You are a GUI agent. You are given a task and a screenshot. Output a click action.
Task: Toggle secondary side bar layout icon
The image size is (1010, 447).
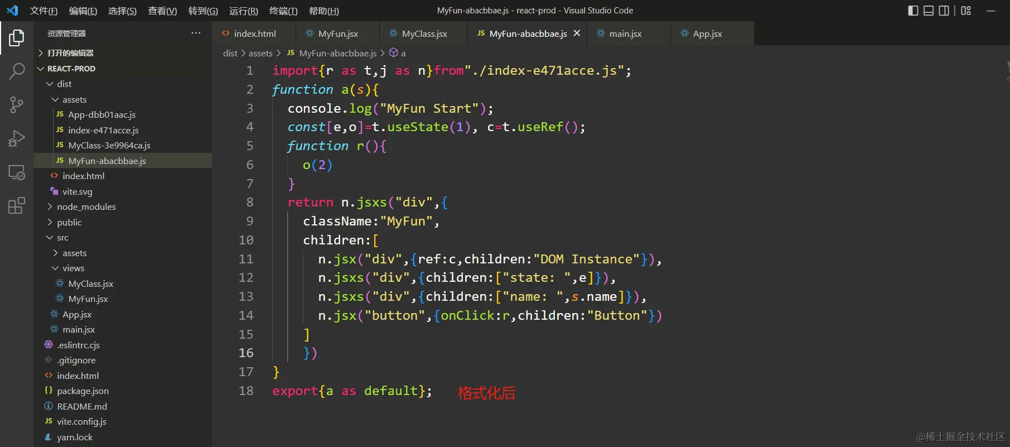944,11
